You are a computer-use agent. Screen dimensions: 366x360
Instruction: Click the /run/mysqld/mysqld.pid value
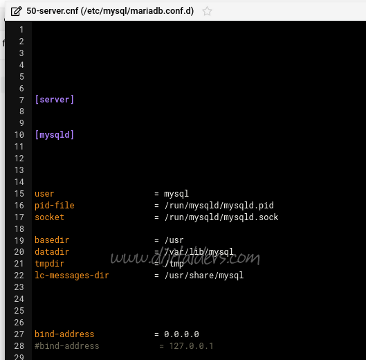[219, 206]
